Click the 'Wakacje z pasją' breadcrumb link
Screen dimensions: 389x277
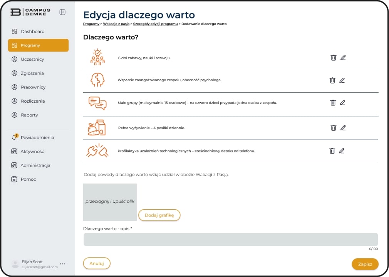point(116,24)
